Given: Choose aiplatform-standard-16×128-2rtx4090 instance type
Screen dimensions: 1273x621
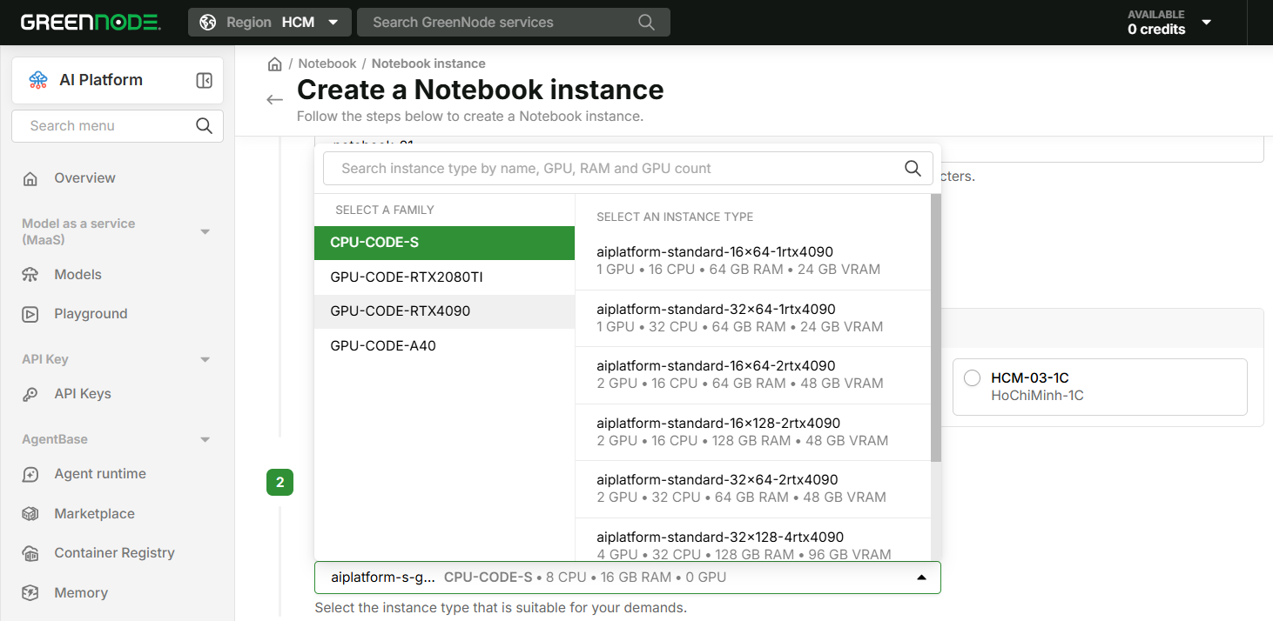Looking at the screenshot, I should (752, 432).
